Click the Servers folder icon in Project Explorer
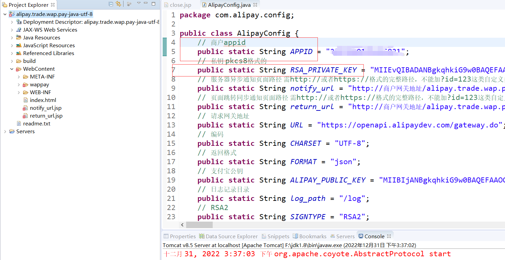Image resolution: width=505 pixels, height=260 pixels. [12, 132]
